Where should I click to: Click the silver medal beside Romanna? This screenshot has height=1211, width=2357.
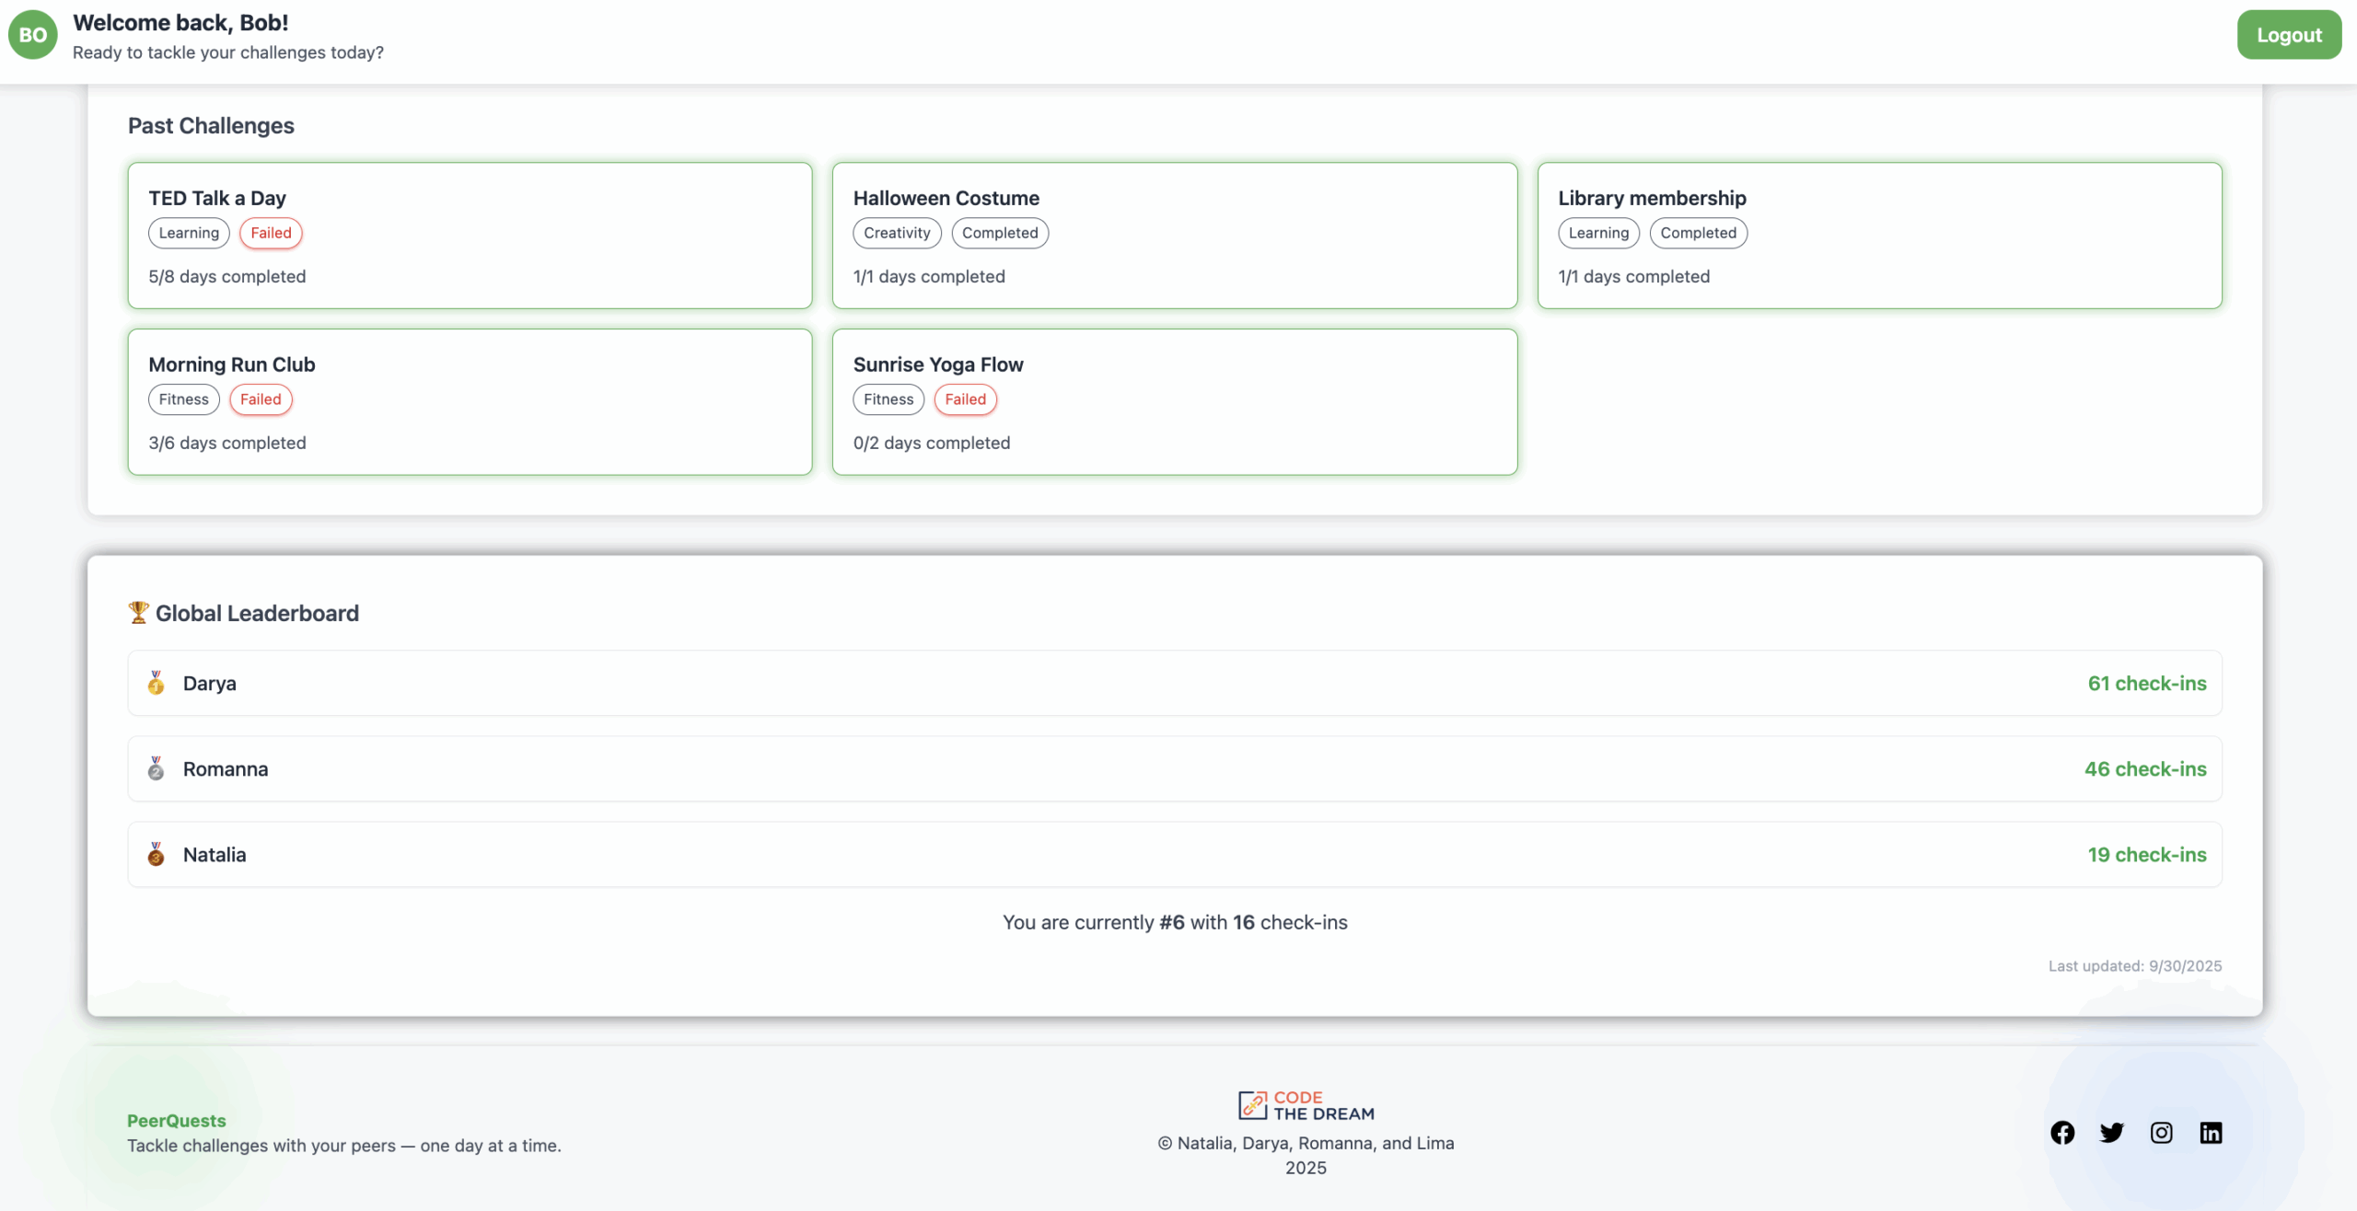point(157,768)
